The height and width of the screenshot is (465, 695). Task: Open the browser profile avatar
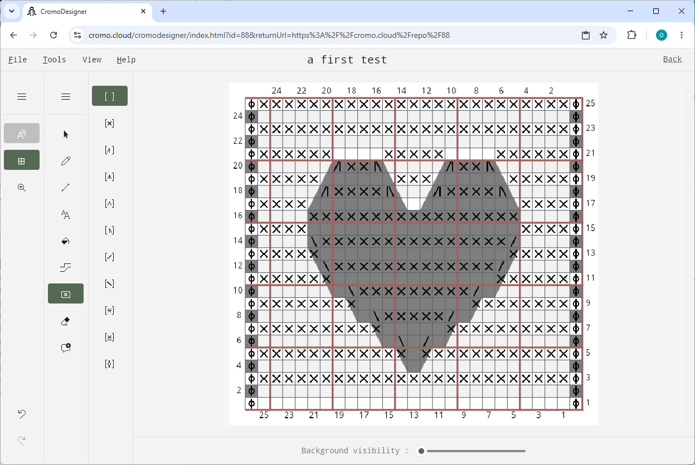pyautogui.click(x=662, y=35)
